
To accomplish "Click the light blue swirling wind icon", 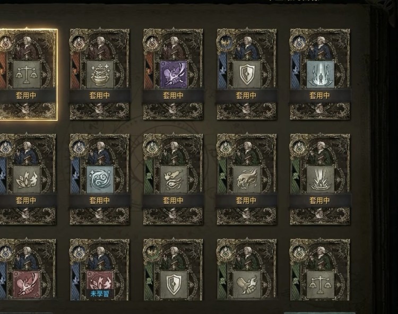I will pyautogui.click(x=100, y=180).
